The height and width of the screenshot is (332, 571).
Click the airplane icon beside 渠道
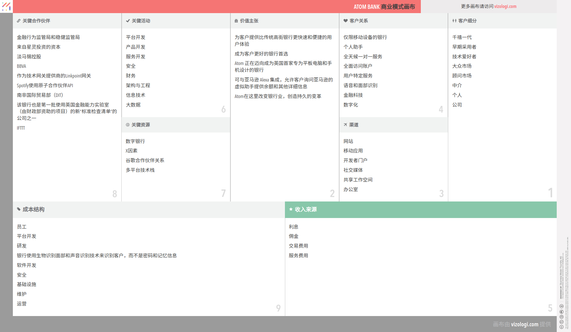coord(345,125)
